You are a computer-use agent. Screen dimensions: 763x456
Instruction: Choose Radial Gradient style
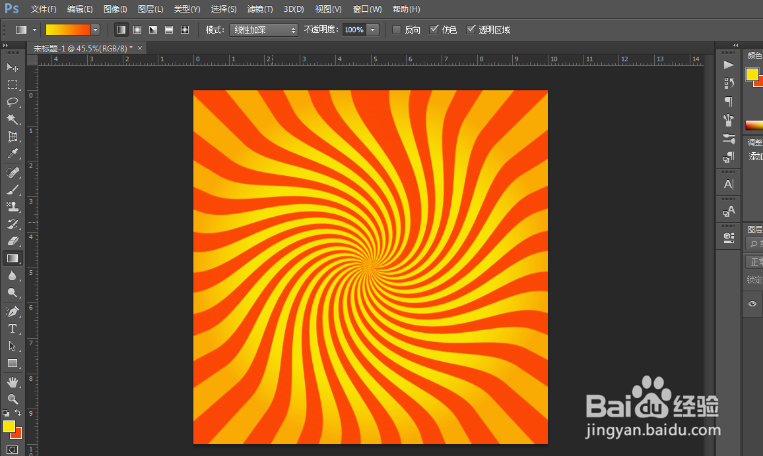pos(137,30)
